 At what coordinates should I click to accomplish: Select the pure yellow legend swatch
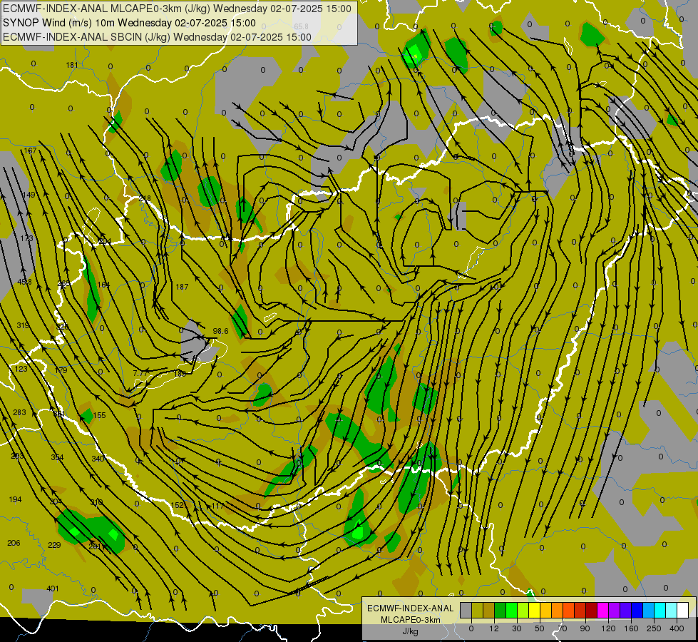pos(535,610)
